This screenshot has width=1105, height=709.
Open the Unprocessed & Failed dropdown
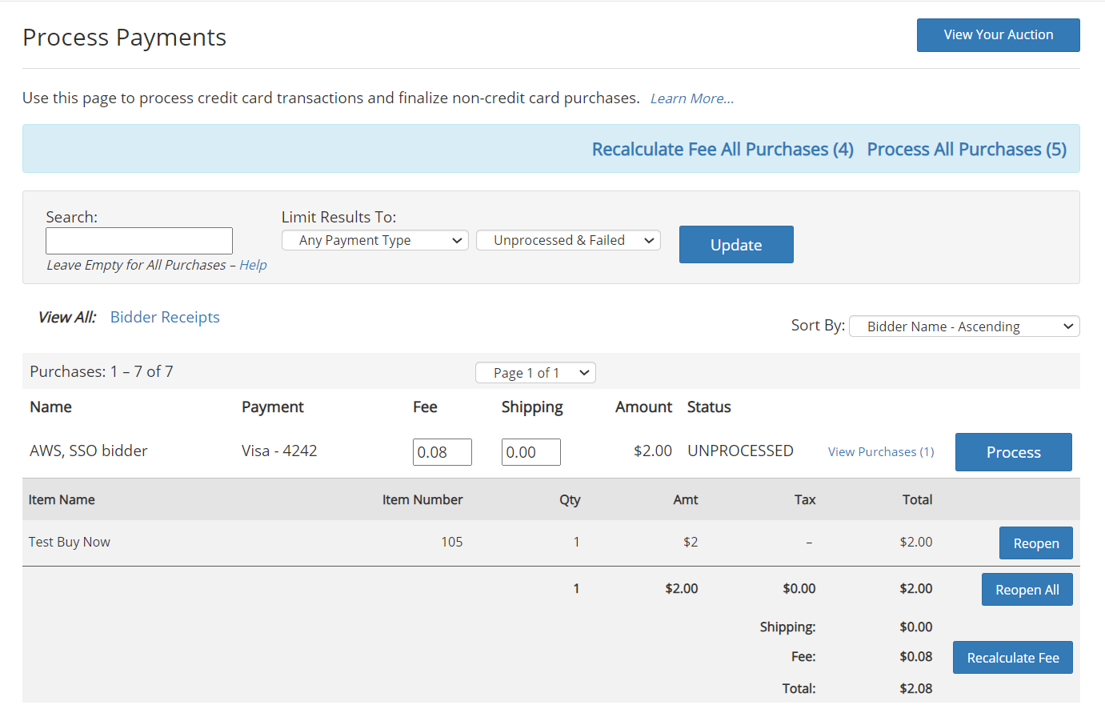(568, 240)
